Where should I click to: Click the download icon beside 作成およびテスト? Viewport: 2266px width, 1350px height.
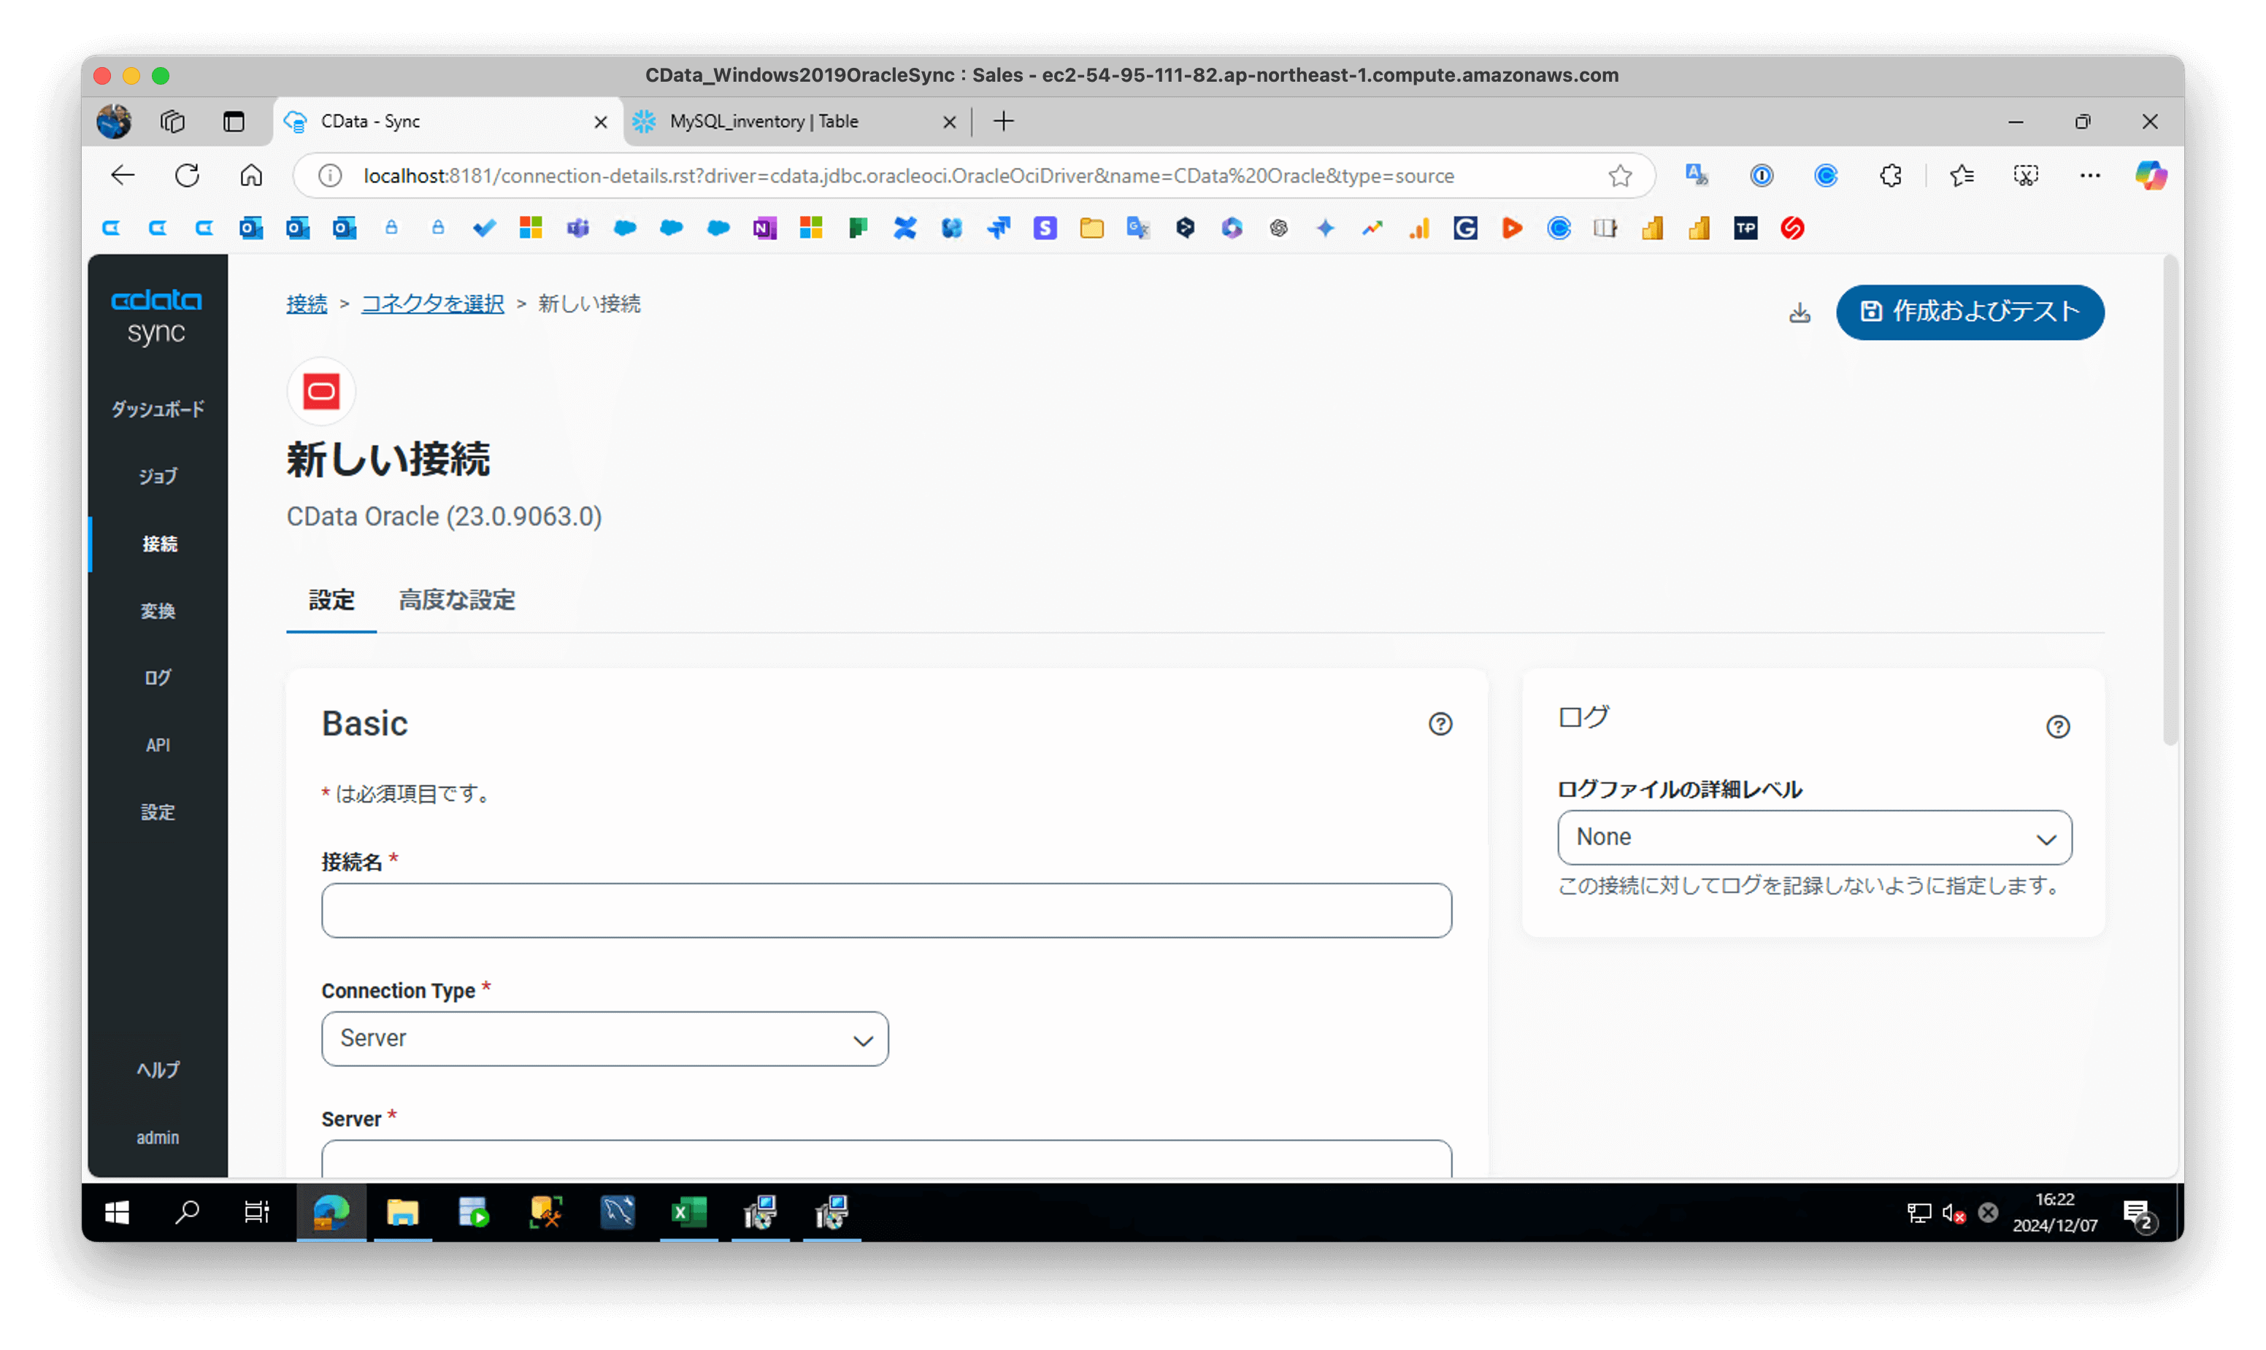pyautogui.click(x=1800, y=313)
